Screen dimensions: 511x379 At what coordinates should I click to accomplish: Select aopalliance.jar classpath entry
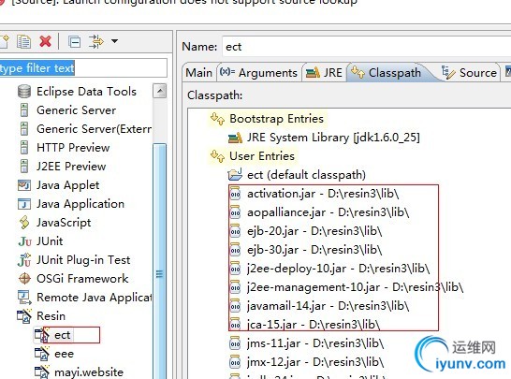(x=328, y=212)
